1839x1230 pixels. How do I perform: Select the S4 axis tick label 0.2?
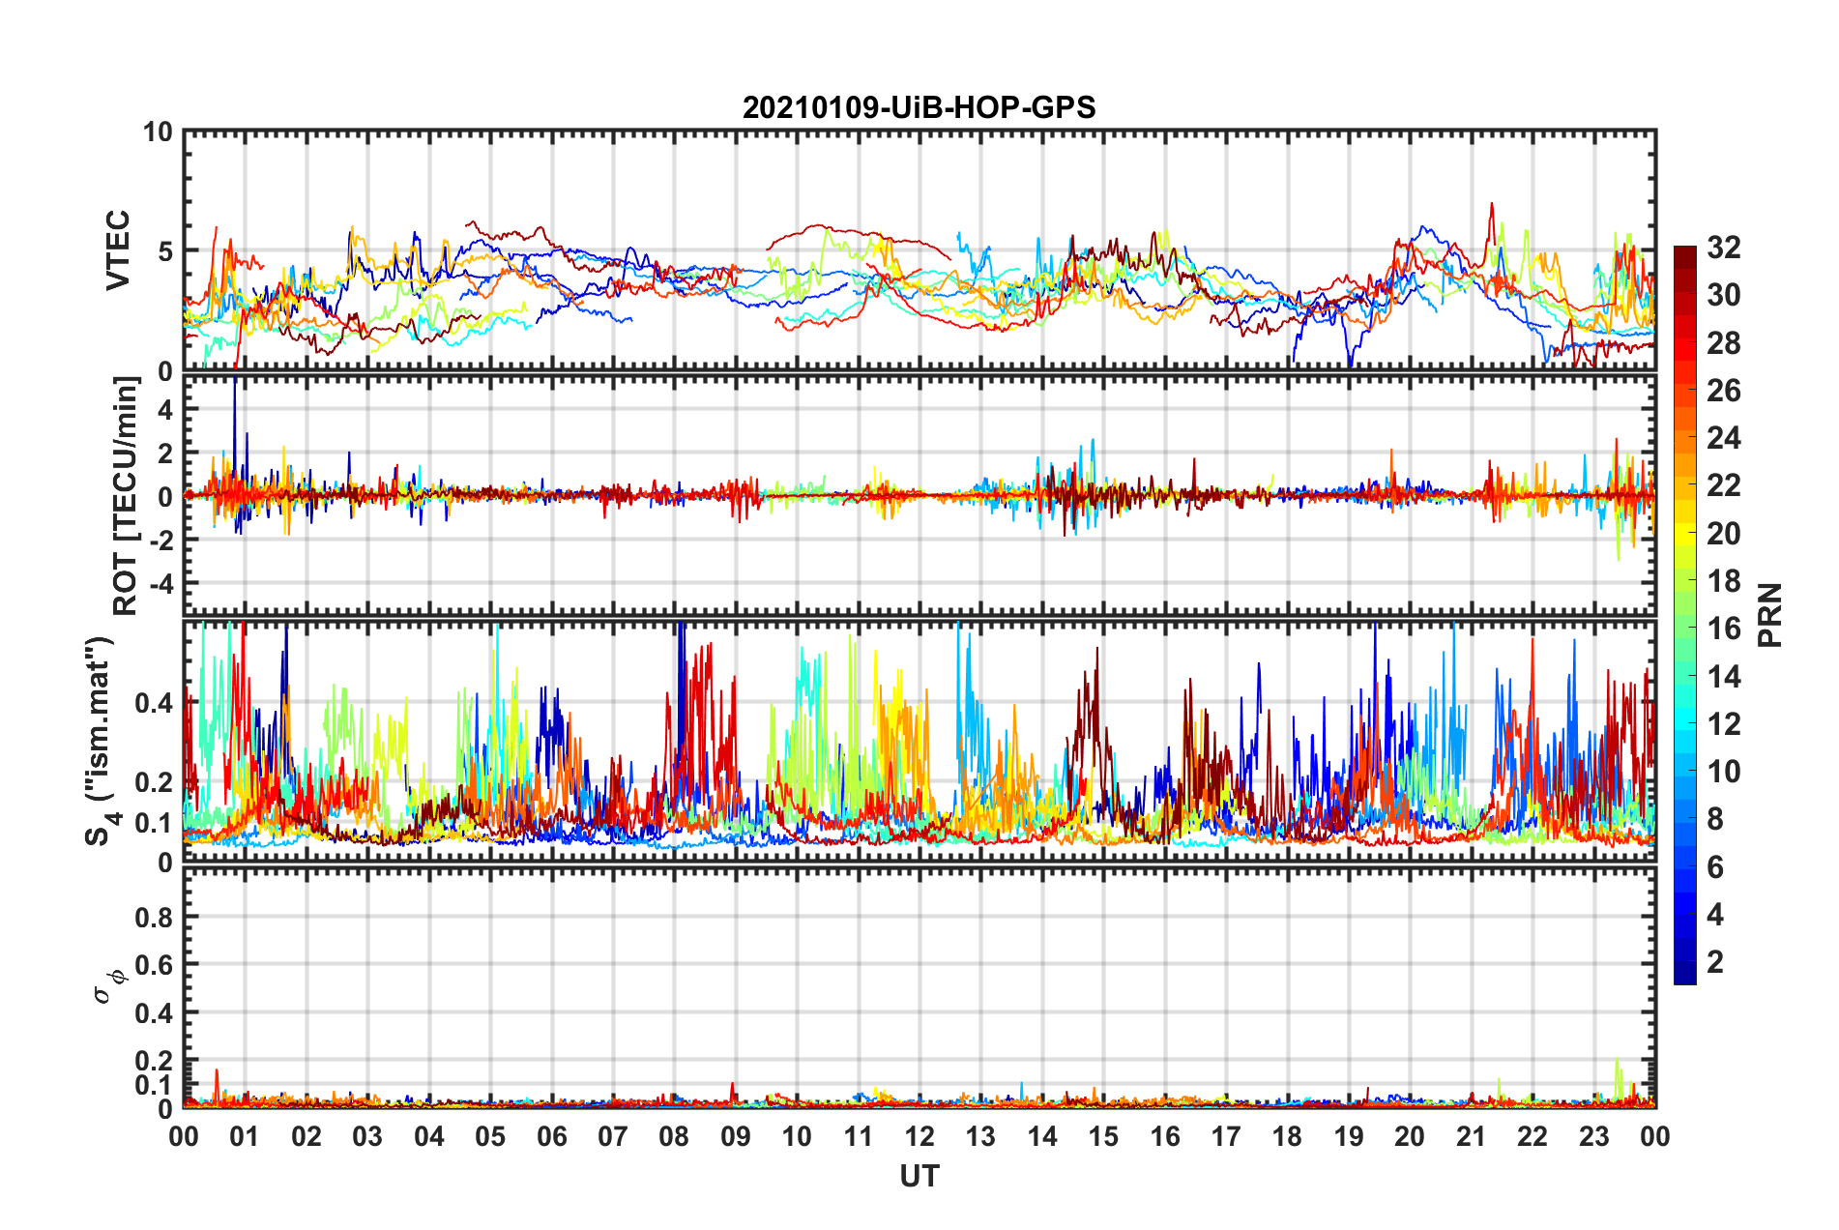(x=154, y=782)
